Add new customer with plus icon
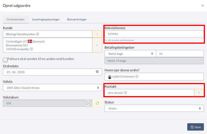This screenshot has width=207, height=134. pos(97,34)
